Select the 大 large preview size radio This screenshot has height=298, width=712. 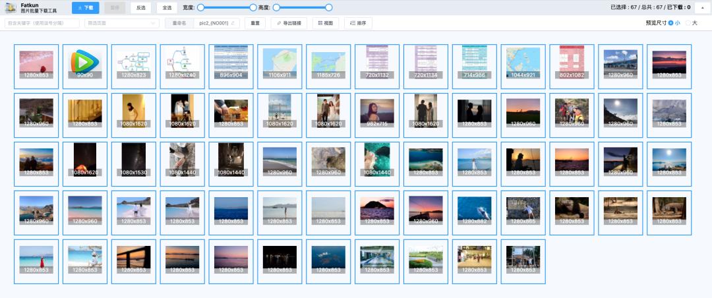[x=689, y=23]
